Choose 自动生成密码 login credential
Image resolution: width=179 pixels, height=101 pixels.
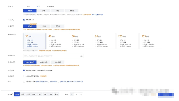click(x=30, y=62)
